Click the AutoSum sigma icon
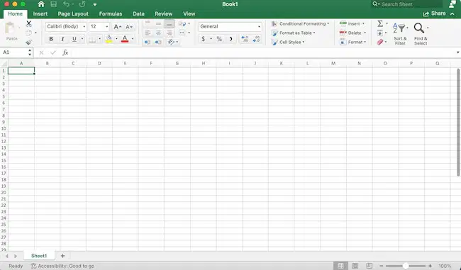This screenshot has width=461, height=270. click(380, 23)
